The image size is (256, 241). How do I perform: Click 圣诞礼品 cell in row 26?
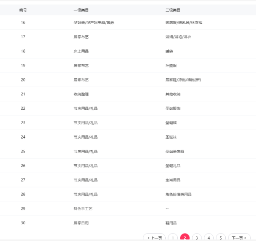pos(173,166)
